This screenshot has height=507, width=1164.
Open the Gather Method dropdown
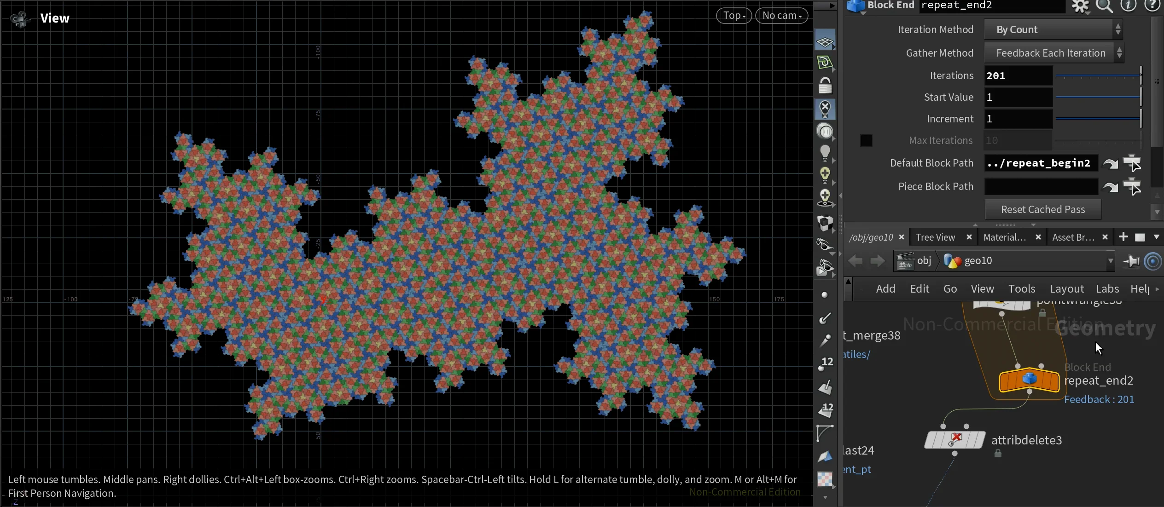click(x=1053, y=52)
